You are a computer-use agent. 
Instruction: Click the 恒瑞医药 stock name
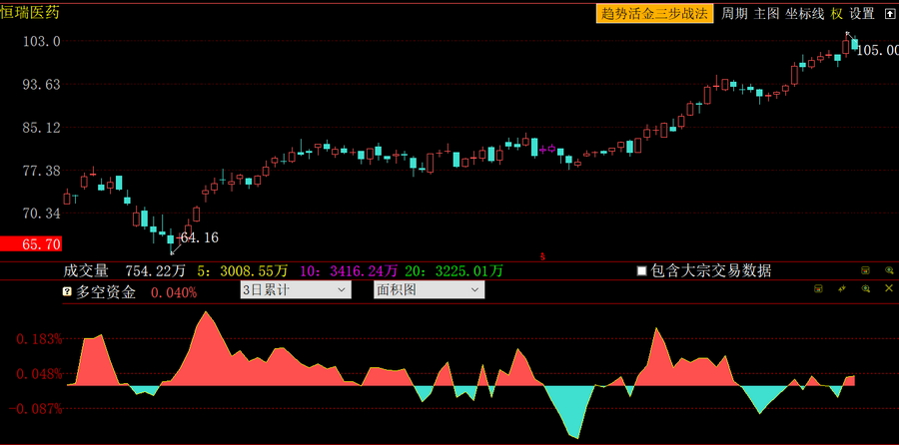(29, 11)
